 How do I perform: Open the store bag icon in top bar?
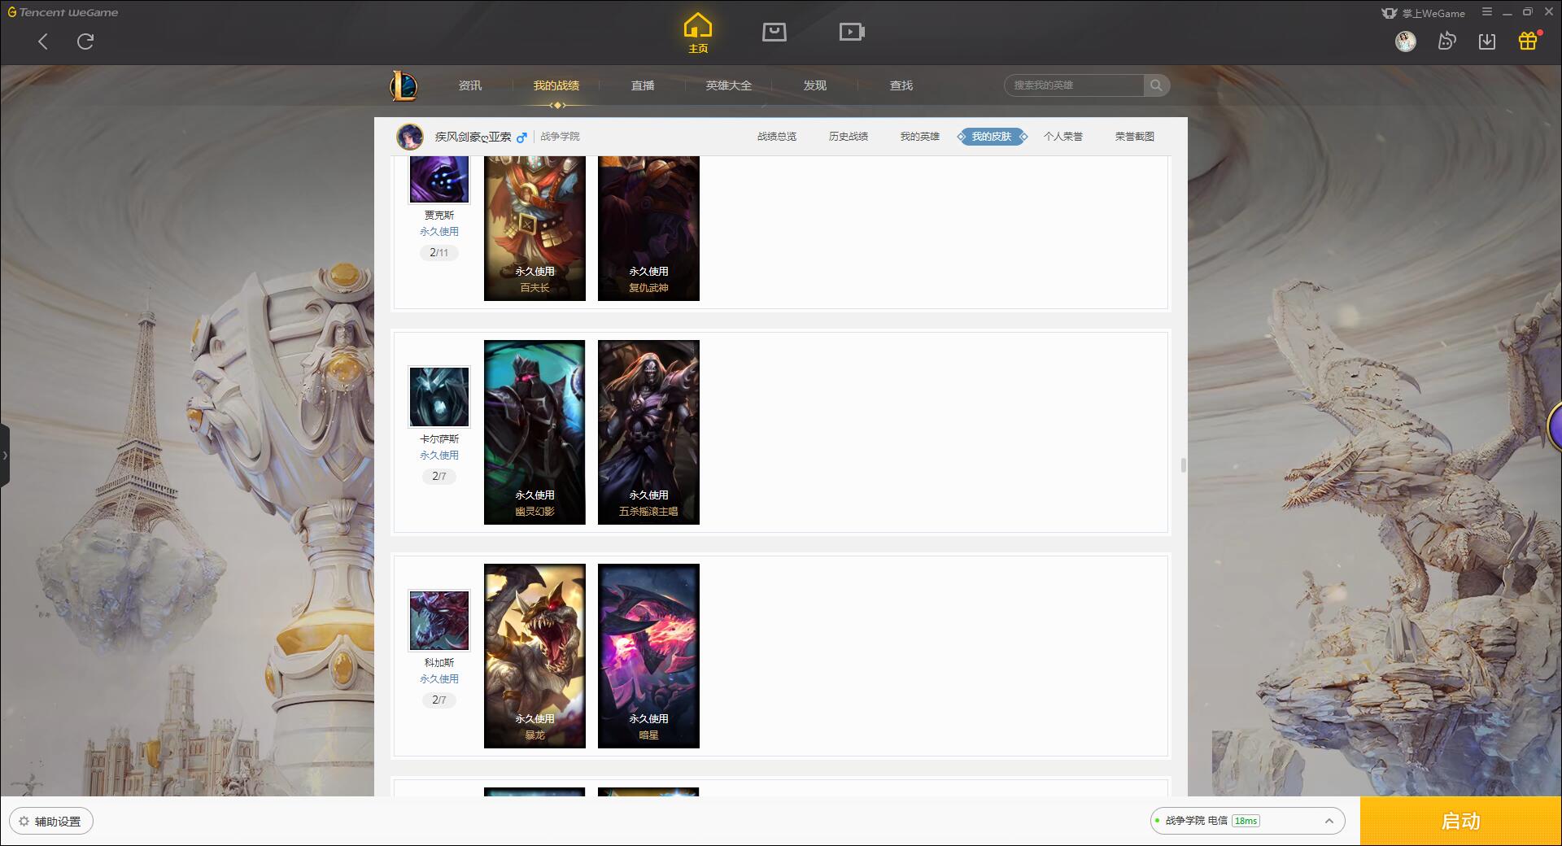click(x=774, y=32)
